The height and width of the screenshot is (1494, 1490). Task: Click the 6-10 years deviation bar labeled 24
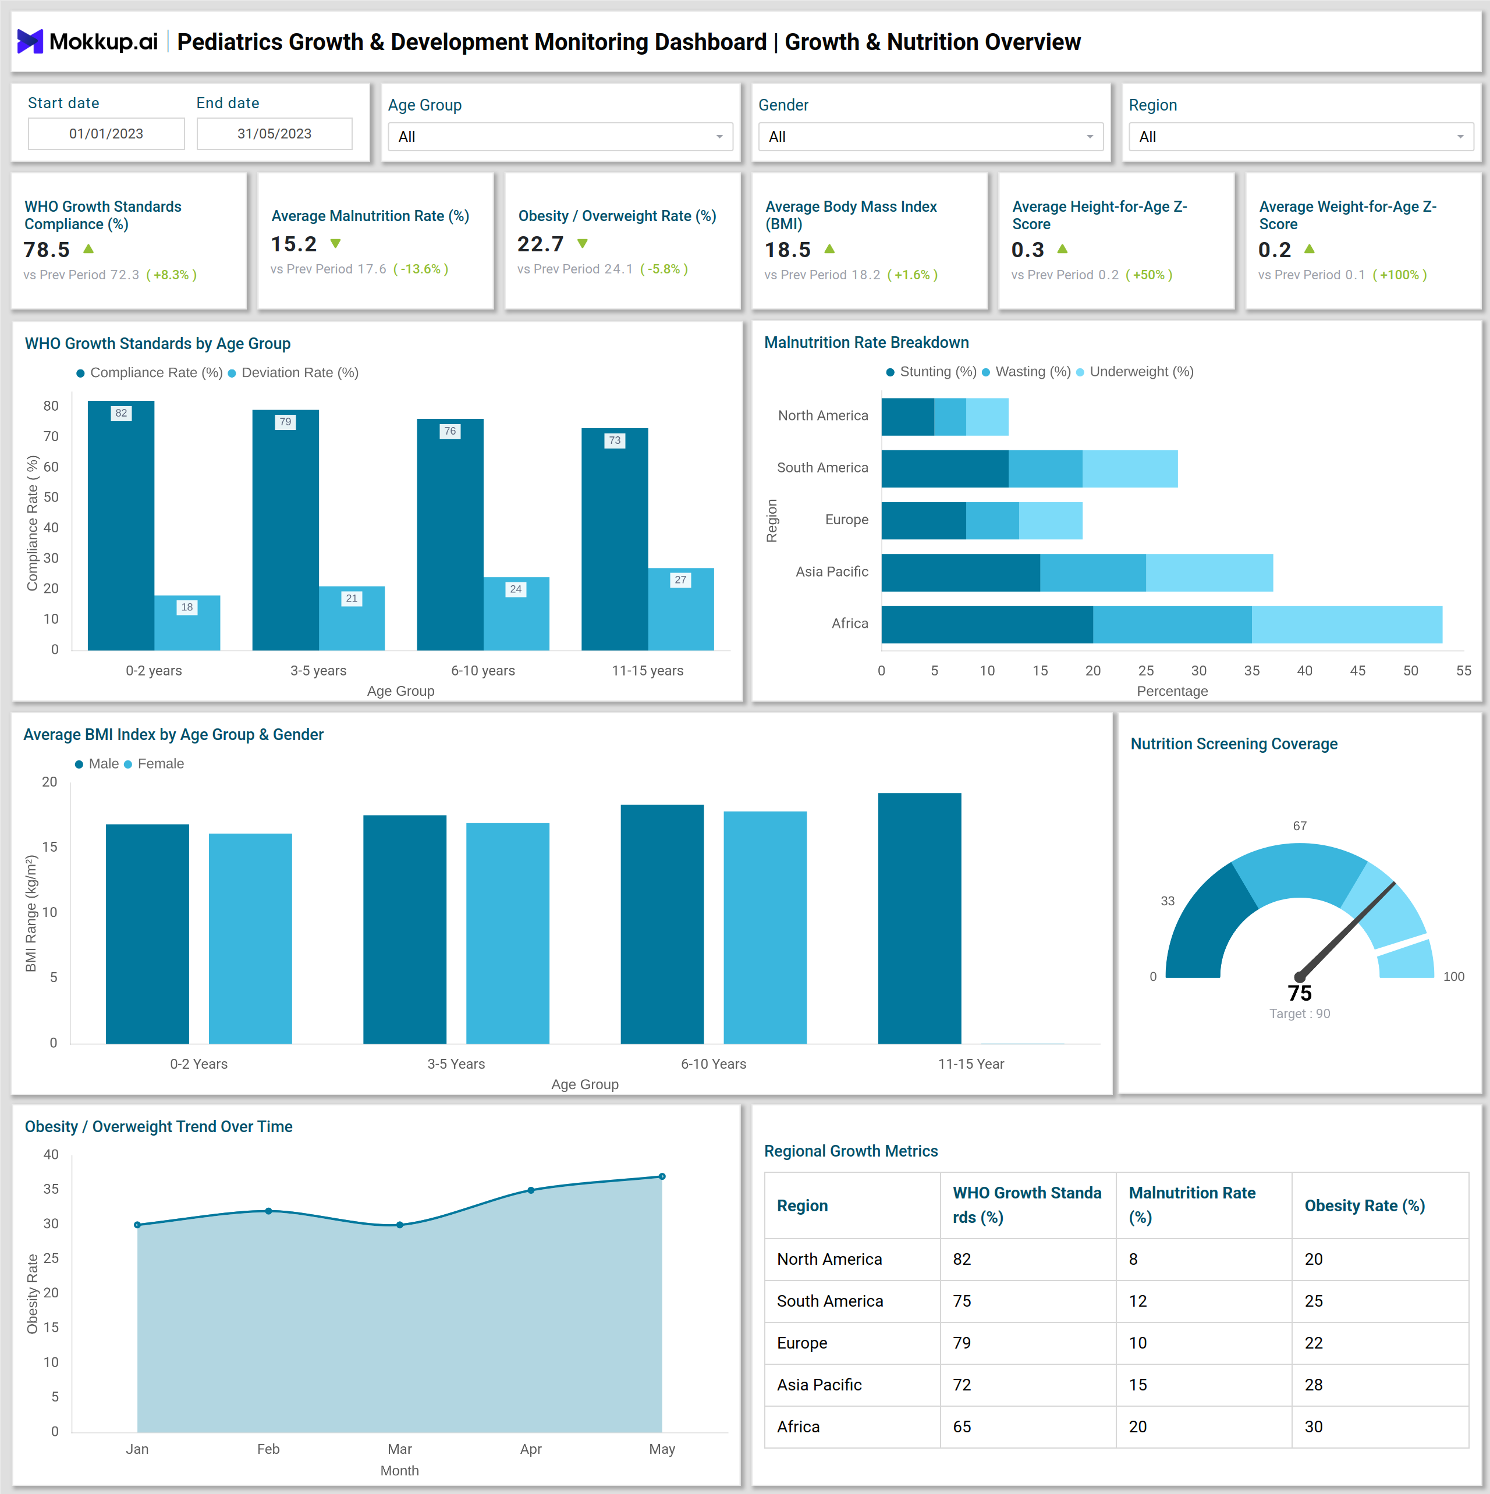517,613
